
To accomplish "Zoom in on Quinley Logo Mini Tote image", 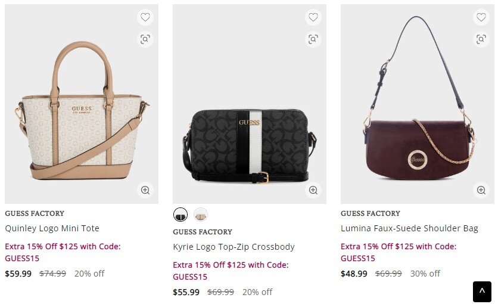I will pos(145,190).
